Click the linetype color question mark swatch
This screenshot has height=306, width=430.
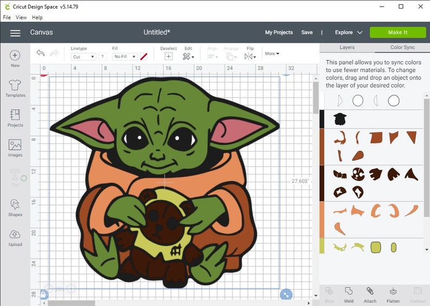coord(102,57)
